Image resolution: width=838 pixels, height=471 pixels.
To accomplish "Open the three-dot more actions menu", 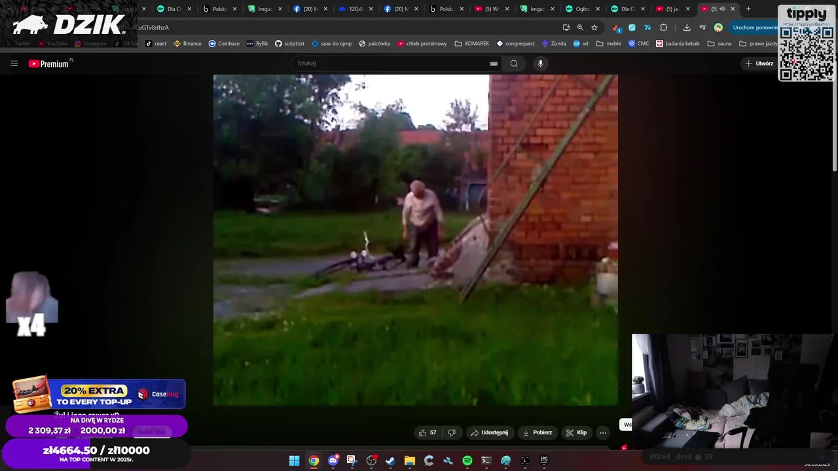I will pyautogui.click(x=603, y=432).
